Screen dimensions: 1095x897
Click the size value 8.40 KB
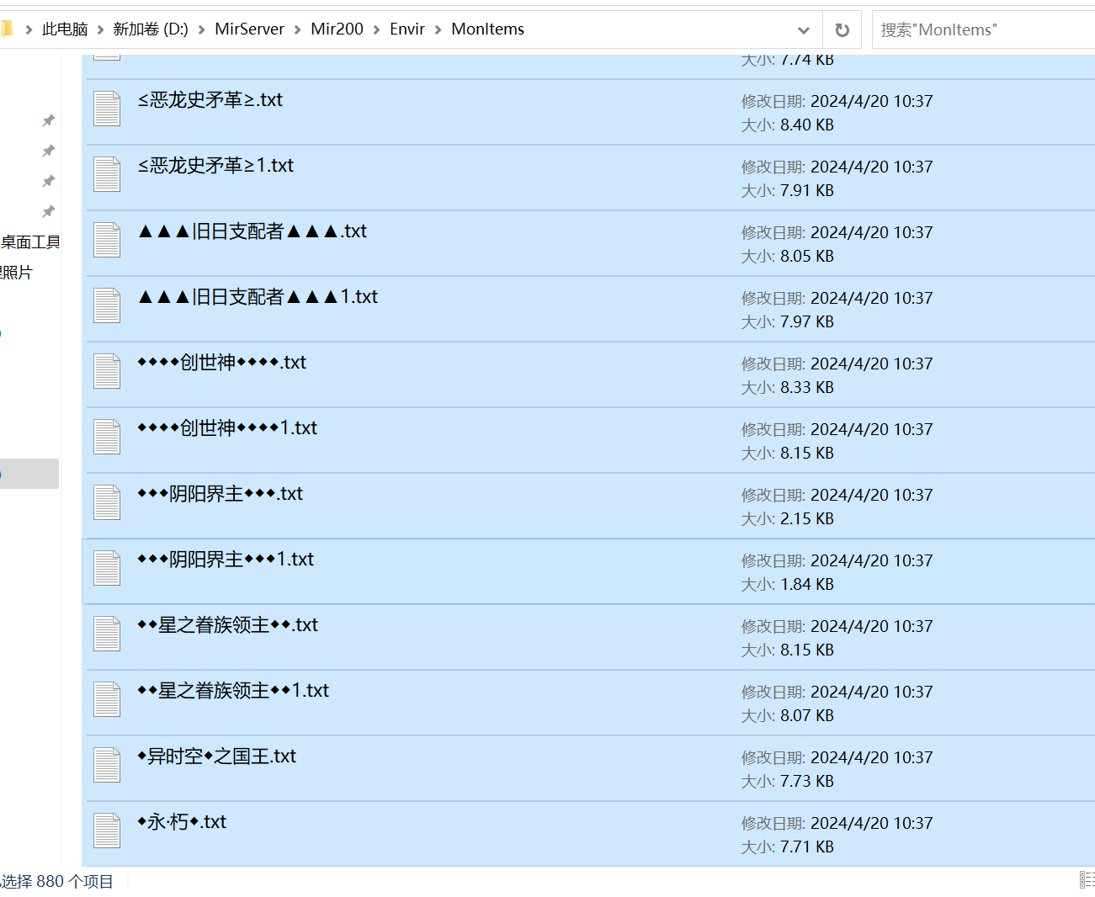pyautogui.click(x=806, y=125)
